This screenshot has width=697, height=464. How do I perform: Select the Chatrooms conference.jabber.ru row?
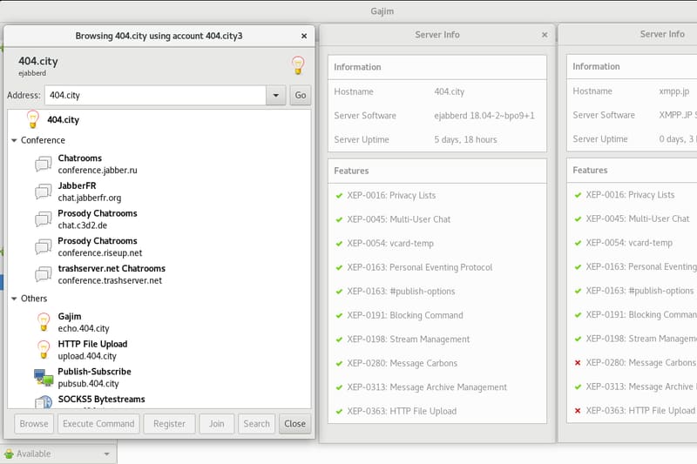pos(159,164)
